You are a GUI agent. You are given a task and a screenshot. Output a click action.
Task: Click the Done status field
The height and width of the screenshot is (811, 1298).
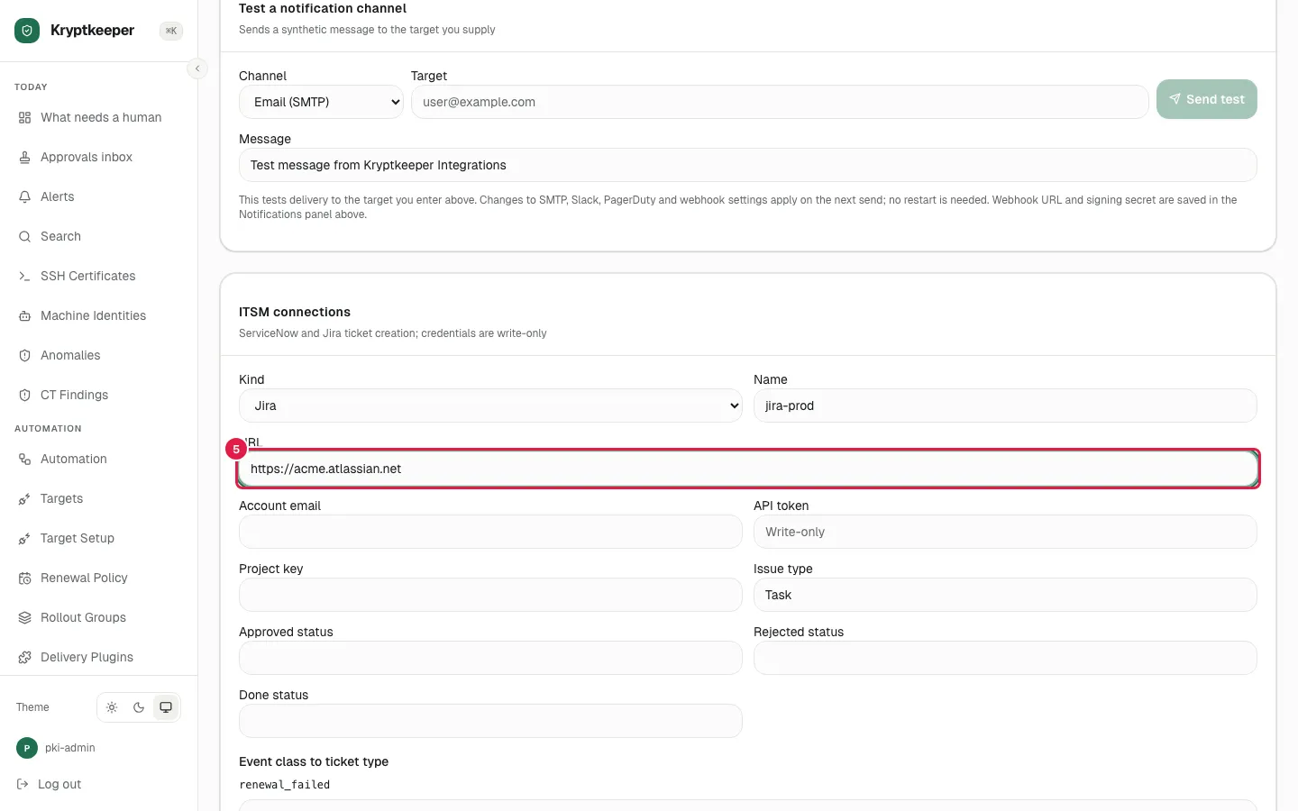(x=490, y=721)
